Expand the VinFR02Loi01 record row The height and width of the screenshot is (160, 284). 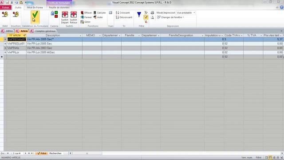[x=5, y=44]
